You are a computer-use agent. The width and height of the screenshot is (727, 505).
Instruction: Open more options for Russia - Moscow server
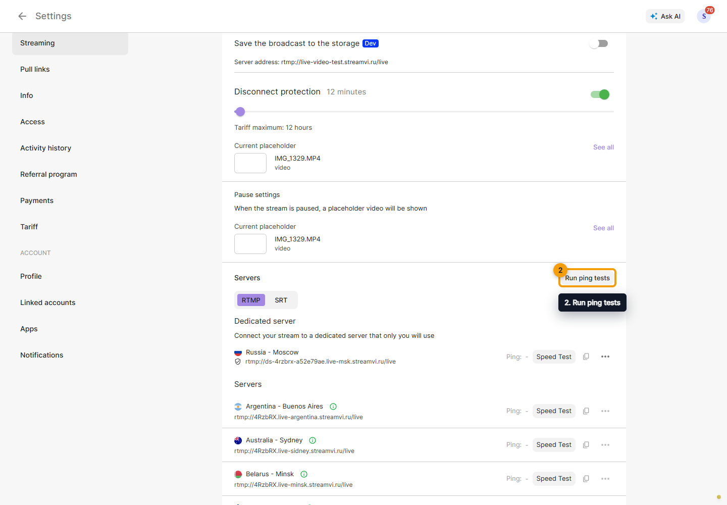pyautogui.click(x=605, y=357)
